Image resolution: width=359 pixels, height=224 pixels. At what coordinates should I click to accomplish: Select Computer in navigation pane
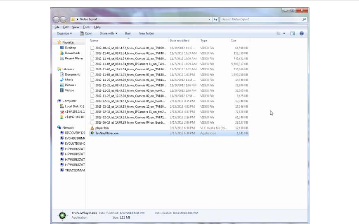[x=69, y=101]
